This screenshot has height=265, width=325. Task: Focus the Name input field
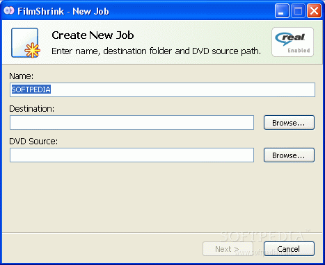coord(162,89)
